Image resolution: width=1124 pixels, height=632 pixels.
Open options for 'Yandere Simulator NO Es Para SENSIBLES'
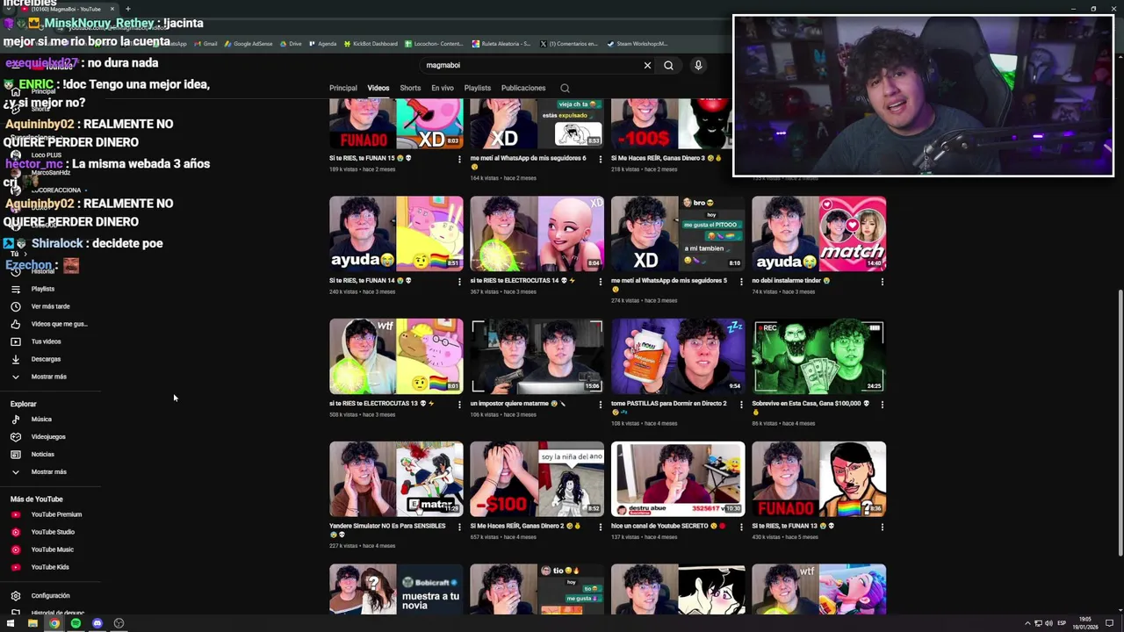pyautogui.click(x=459, y=528)
